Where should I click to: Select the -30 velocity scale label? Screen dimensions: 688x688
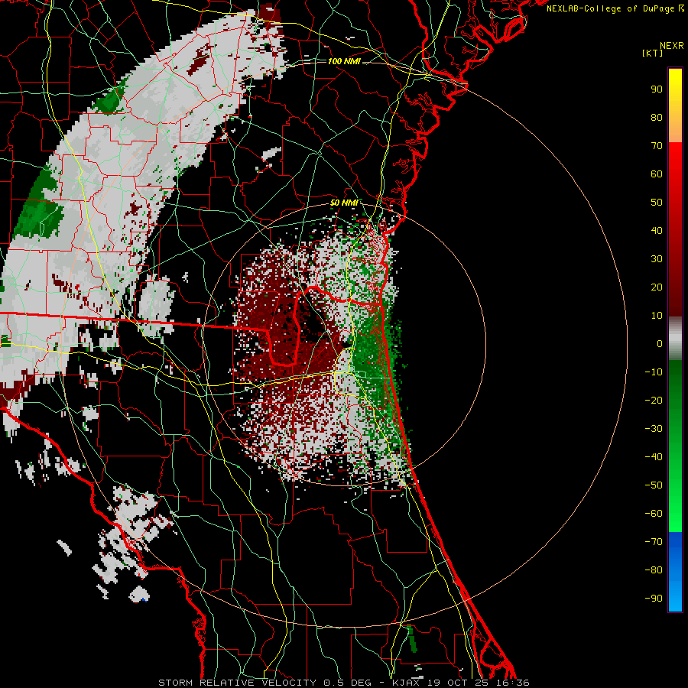654,429
